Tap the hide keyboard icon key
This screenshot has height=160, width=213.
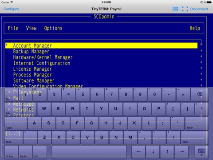[x=201, y=152]
